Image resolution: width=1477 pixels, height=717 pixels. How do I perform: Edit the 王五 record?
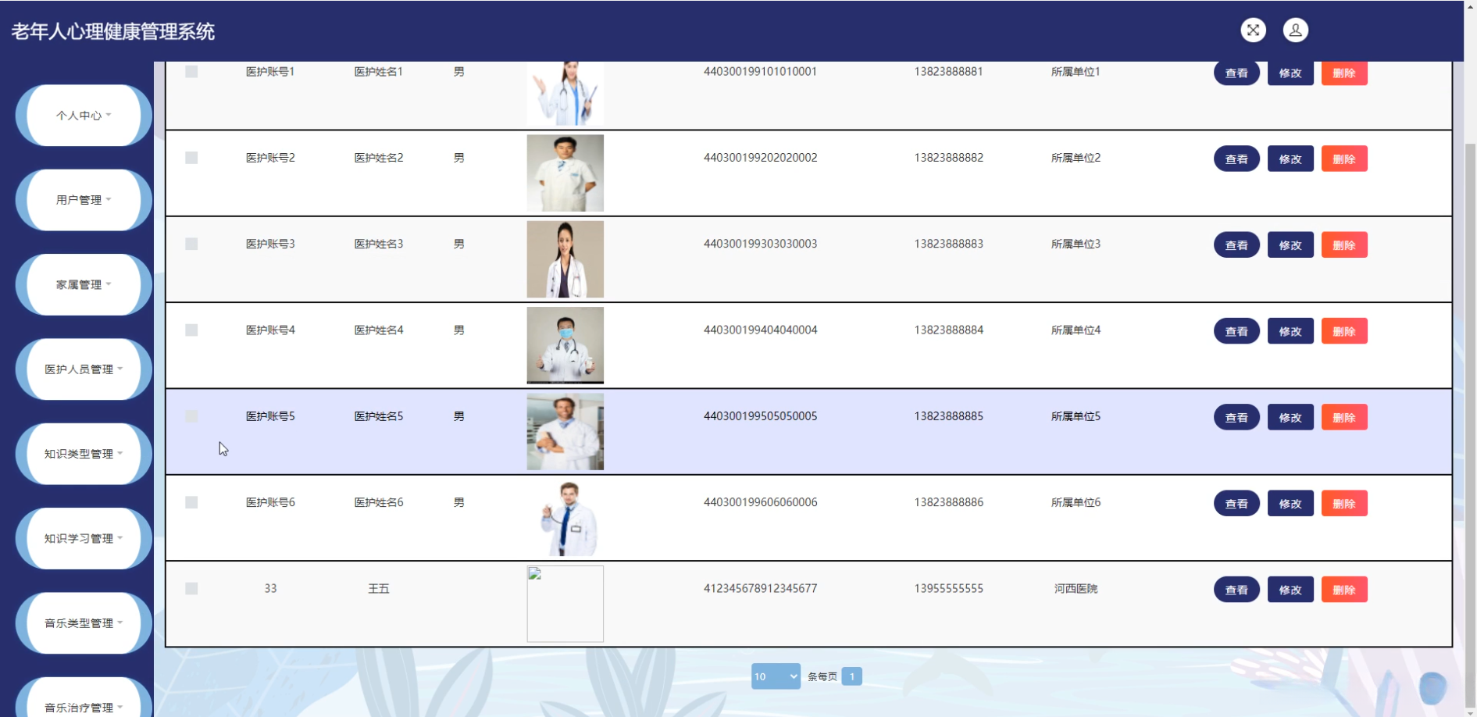pyautogui.click(x=1290, y=590)
